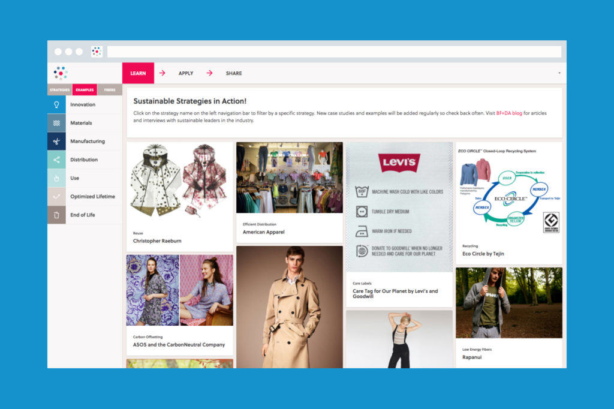Click the Use hand icon
Screen dimensions: 614x409
click(x=56, y=178)
